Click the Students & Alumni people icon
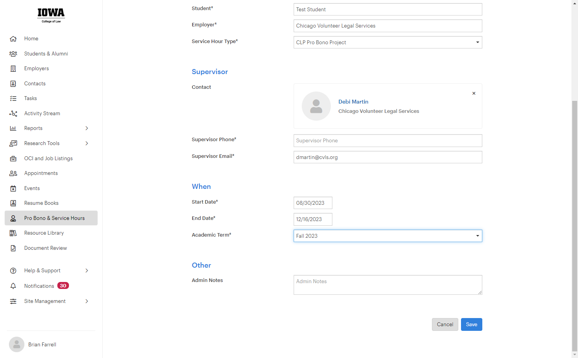This screenshot has width=578, height=358. 13,54
